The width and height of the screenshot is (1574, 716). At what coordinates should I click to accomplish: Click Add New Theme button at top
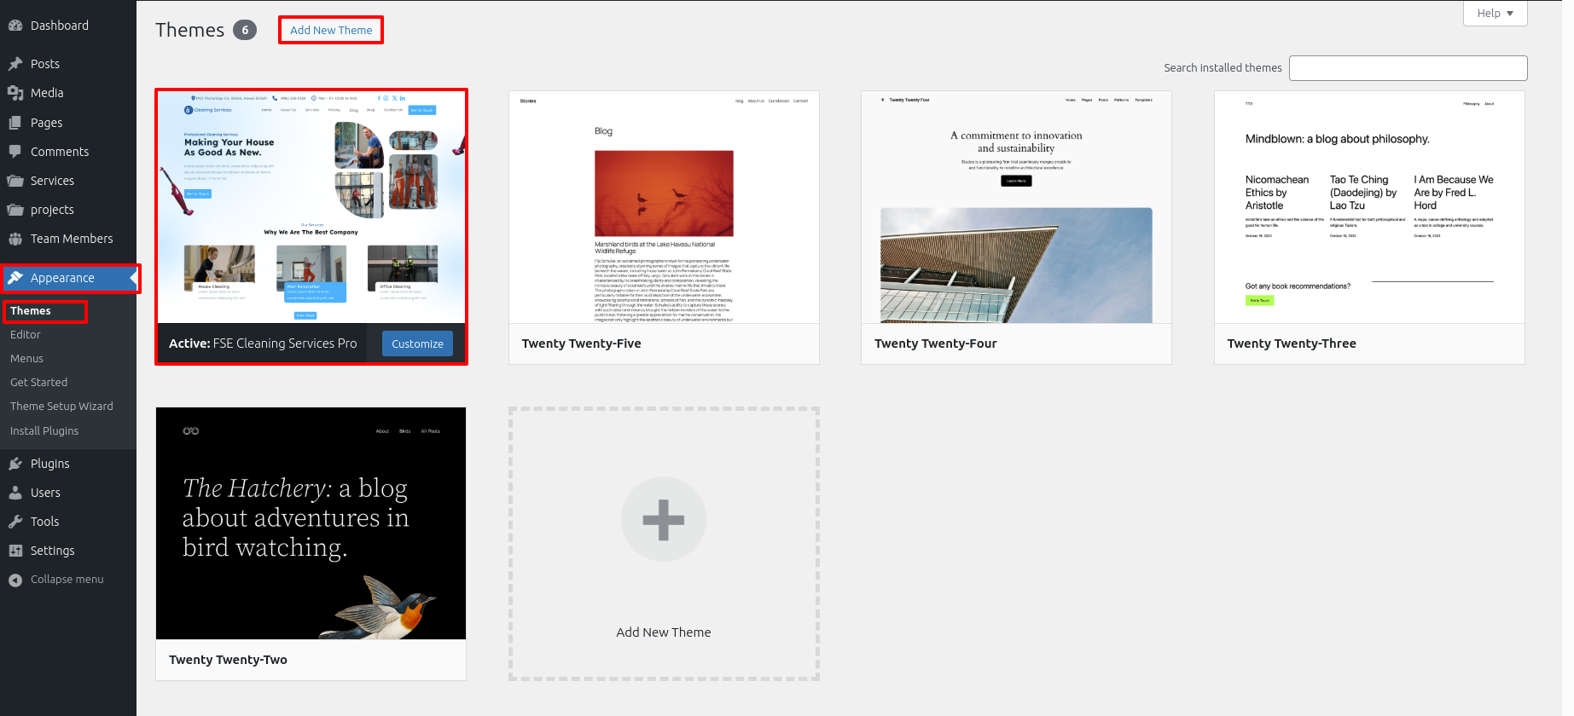[331, 30]
